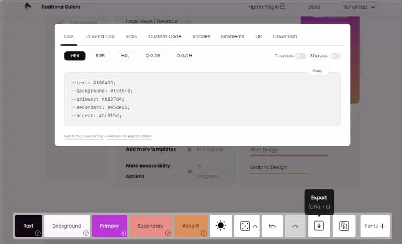
Task: Copy the CSS code block
Action: tap(317, 71)
